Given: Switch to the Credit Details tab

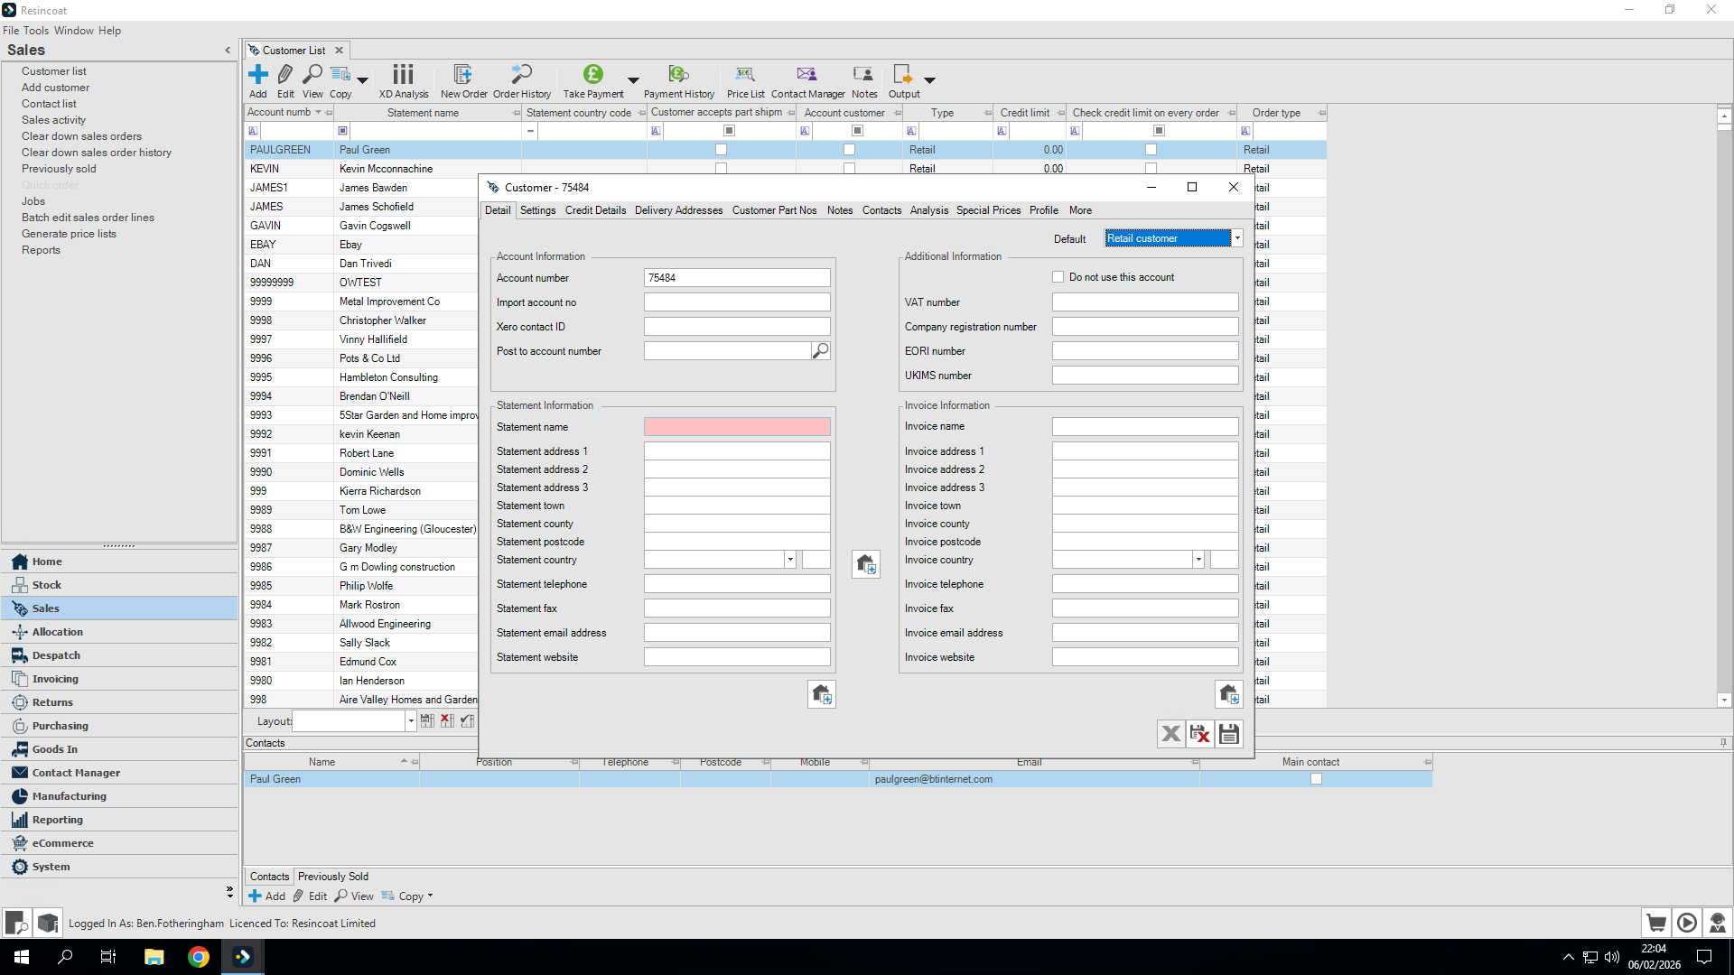Looking at the screenshot, I should [x=595, y=210].
